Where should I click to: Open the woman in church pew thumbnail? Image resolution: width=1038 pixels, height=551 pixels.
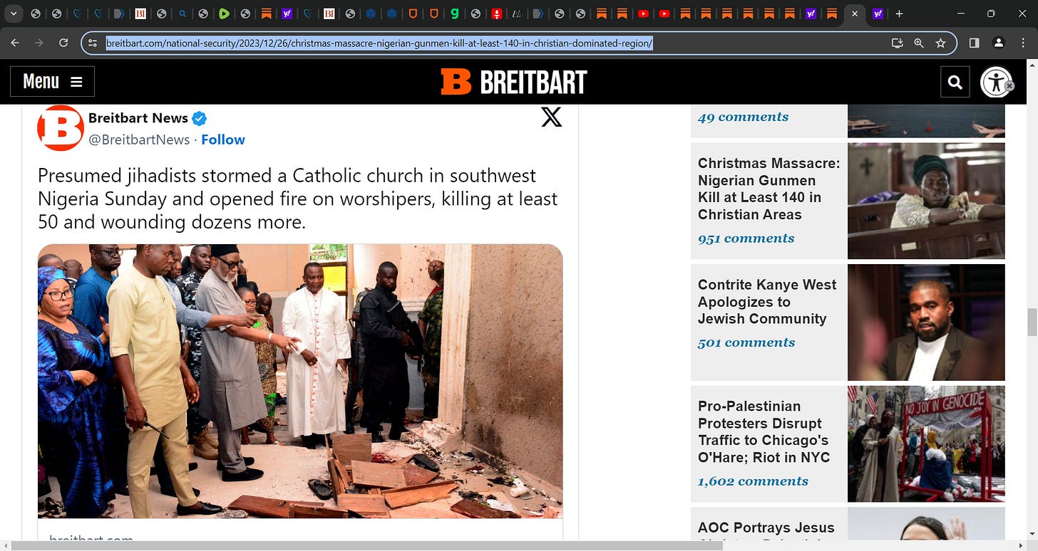point(926,201)
